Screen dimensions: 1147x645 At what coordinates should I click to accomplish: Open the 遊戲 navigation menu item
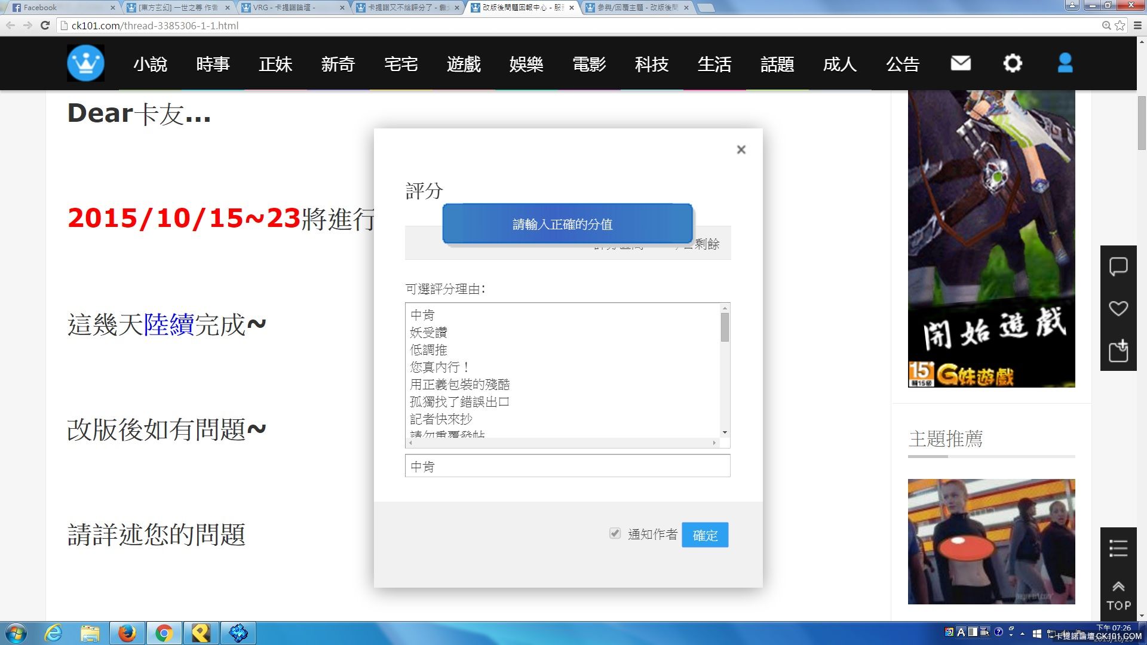point(462,63)
